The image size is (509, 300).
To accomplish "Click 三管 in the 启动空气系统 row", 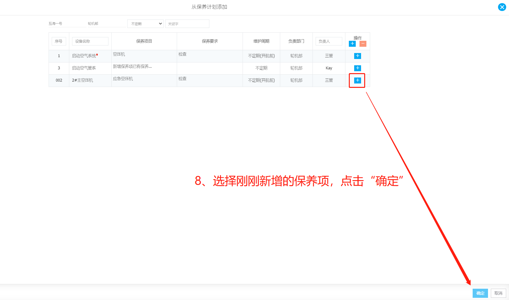I will click(x=329, y=56).
